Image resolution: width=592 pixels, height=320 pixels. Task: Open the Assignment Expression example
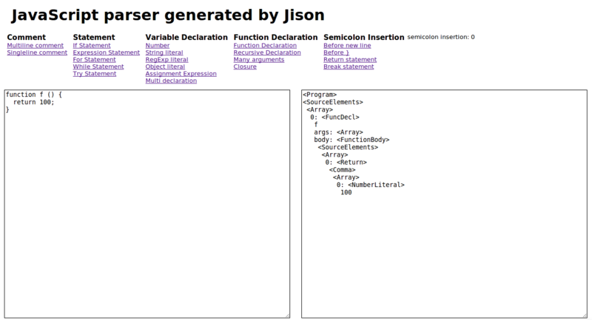(x=181, y=74)
